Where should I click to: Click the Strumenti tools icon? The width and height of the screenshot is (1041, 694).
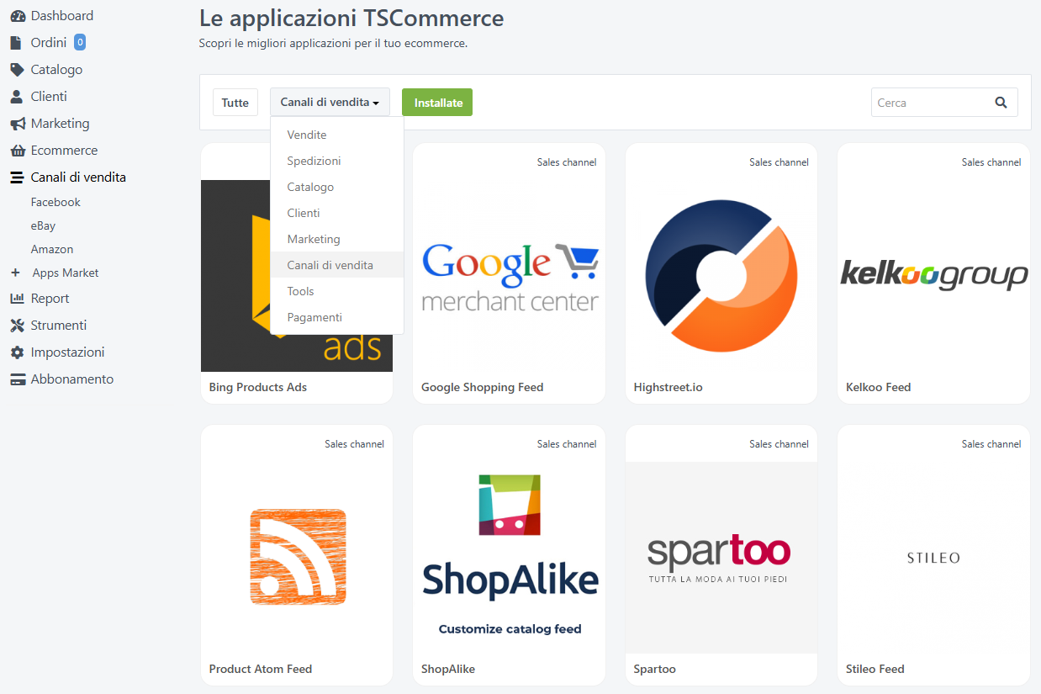click(x=17, y=326)
